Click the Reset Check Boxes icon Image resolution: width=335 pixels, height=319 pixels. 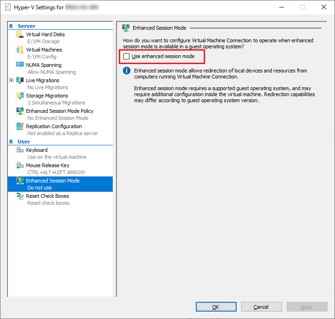(20, 196)
